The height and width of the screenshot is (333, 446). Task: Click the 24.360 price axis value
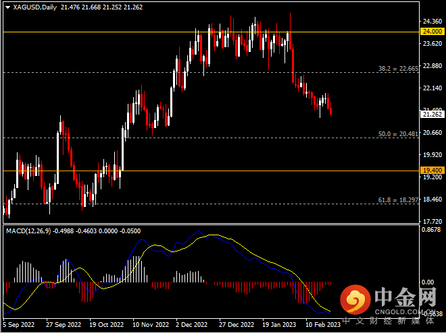430,22
